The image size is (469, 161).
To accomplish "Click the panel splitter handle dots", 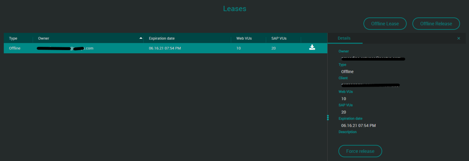I will tap(328, 118).
